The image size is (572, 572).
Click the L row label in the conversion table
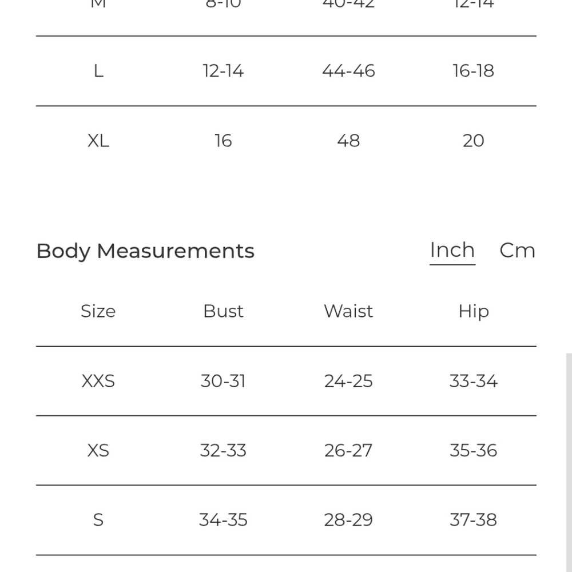tap(98, 71)
